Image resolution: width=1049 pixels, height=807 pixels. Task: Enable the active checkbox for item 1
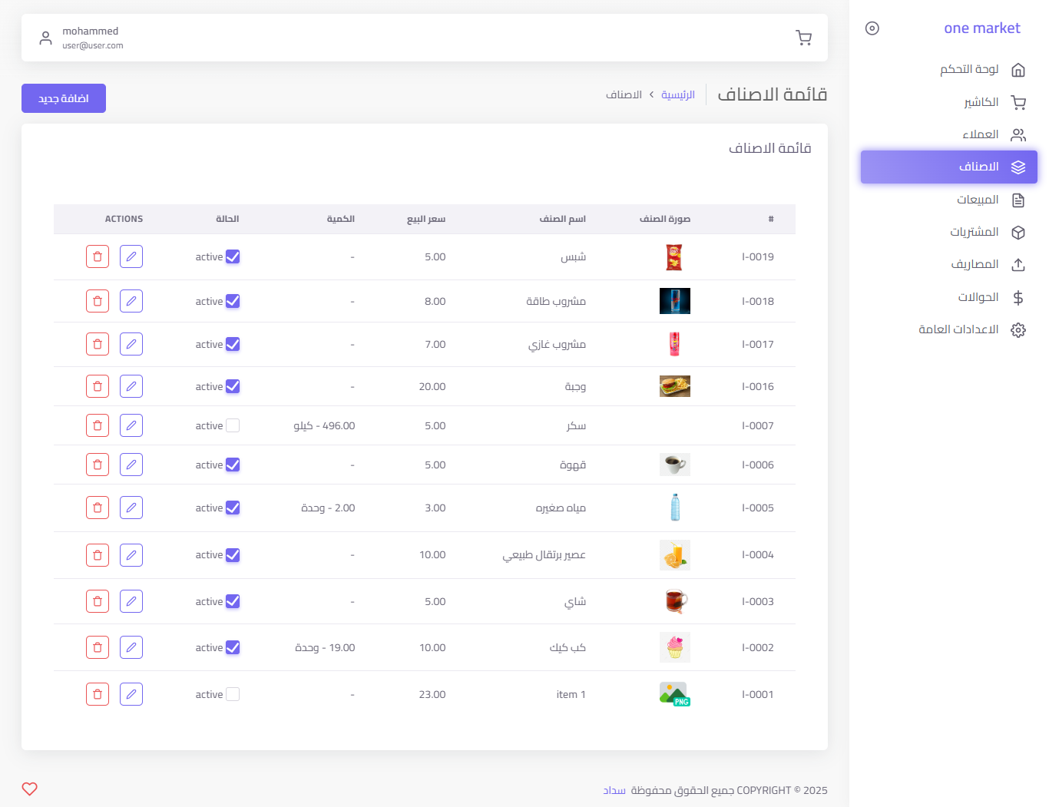click(x=233, y=694)
